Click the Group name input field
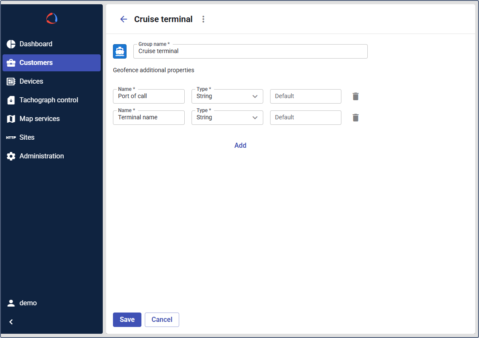Image resolution: width=479 pixels, height=338 pixels. 250,51
